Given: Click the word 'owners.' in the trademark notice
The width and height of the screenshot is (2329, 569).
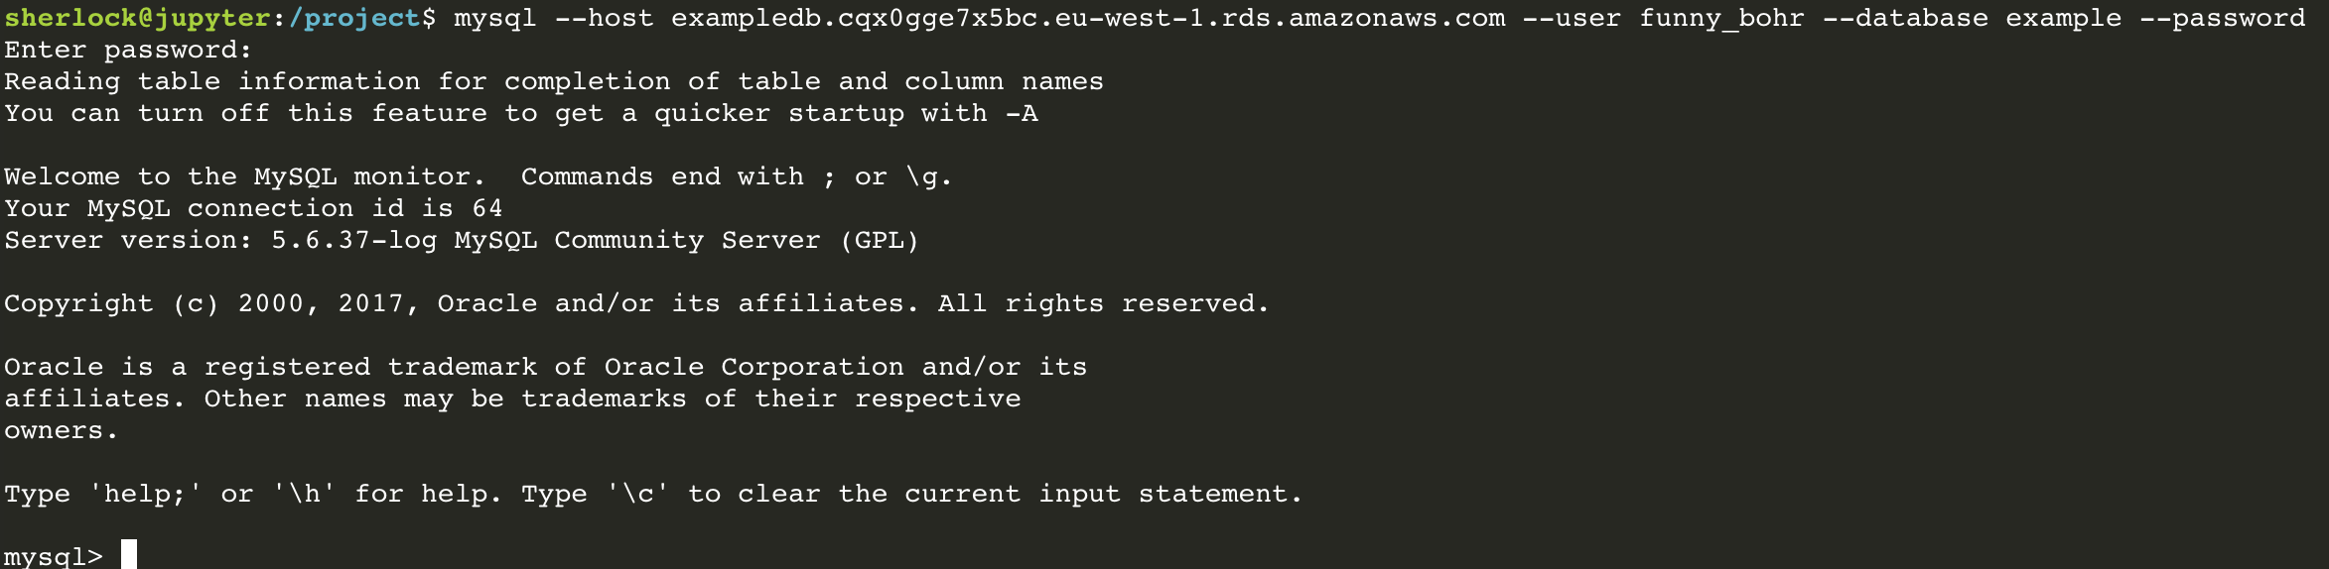Looking at the screenshot, I should pyautogui.click(x=61, y=430).
